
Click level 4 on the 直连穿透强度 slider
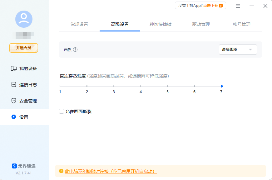click(141, 86)
